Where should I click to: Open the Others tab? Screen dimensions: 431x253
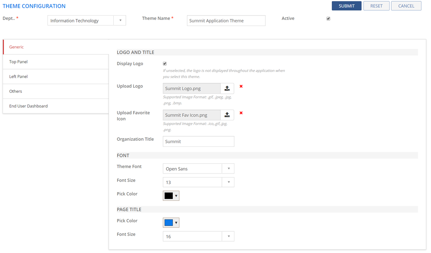click(x=16, y=91)
